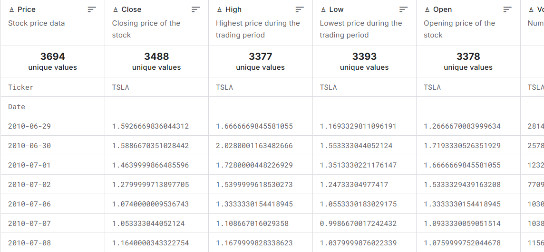Click the text-type icon beside Open
Image resolution: width=544 pixels, height=252 pixels.
tap(427, 9)
